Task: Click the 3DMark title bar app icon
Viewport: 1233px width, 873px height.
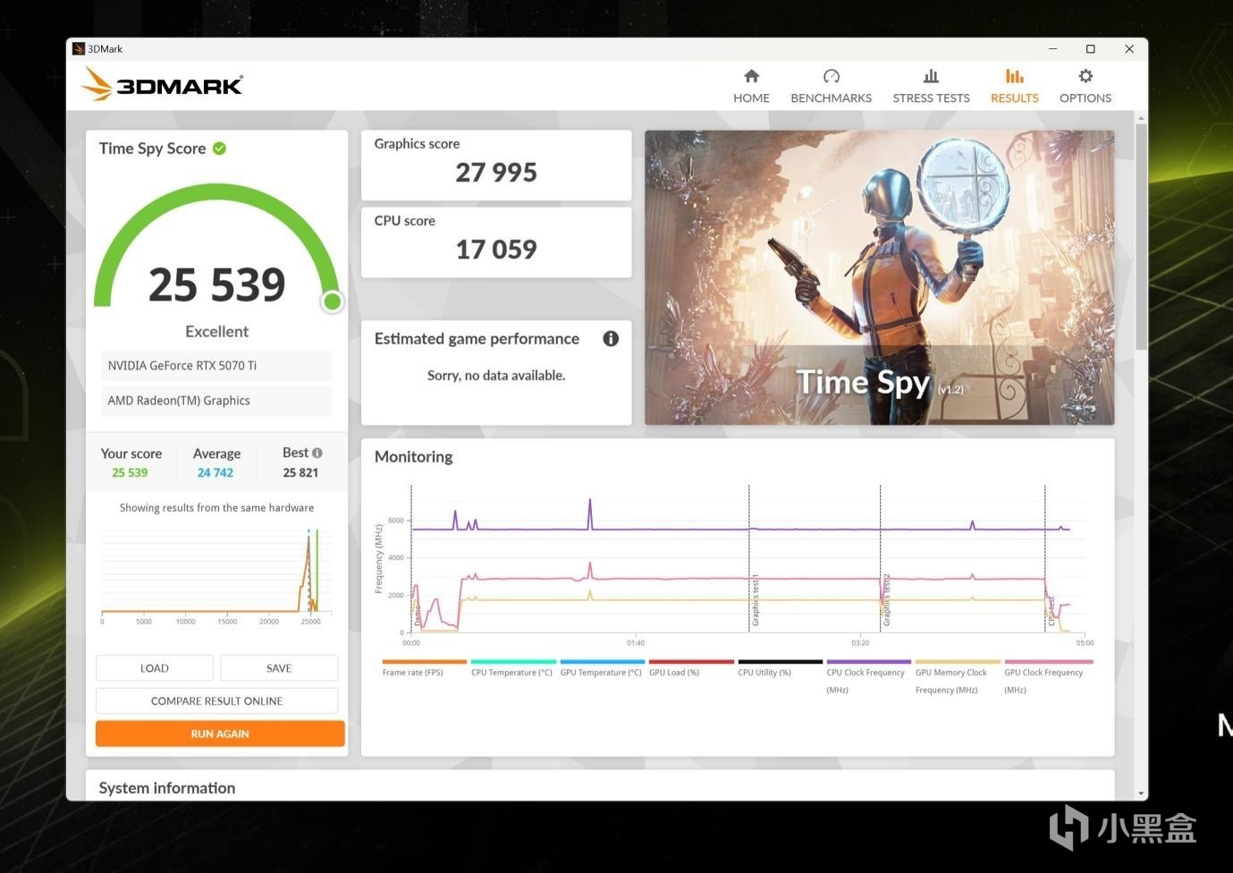Action: pos(79,49)
